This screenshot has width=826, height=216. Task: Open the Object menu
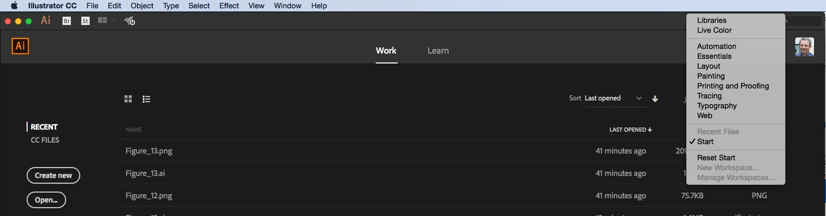pos(142,6)
